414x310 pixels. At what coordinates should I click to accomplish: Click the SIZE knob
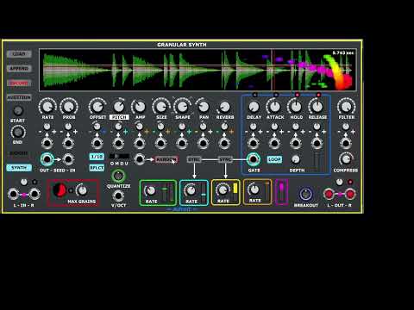point(161,107)
